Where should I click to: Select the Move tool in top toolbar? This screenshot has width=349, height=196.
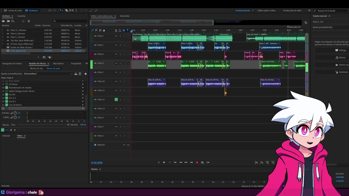pos(61,10)
